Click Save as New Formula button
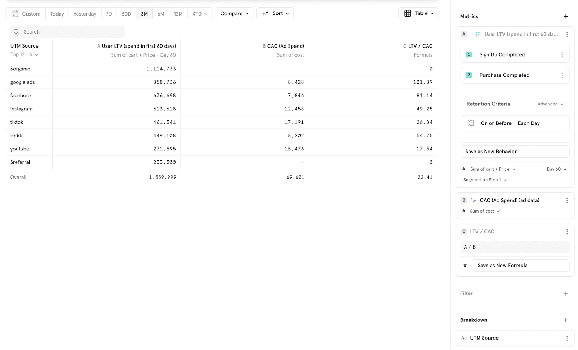The image size is (578, 350). (x=521, y=266)
